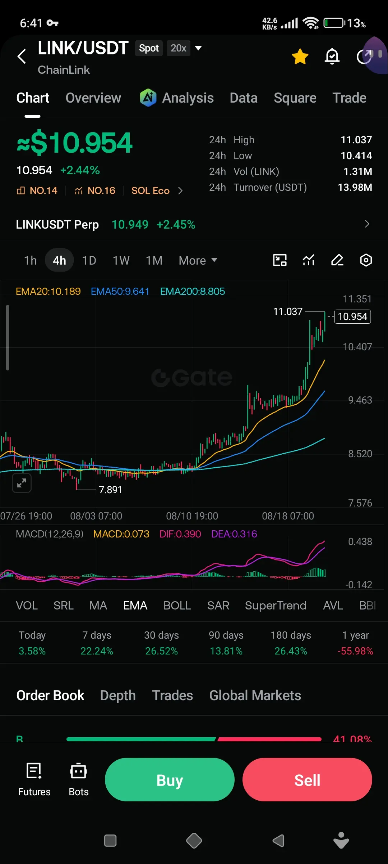Toggle the favorite star icon
The width and height of the screenshot is (388, 864).
(300, 57)
